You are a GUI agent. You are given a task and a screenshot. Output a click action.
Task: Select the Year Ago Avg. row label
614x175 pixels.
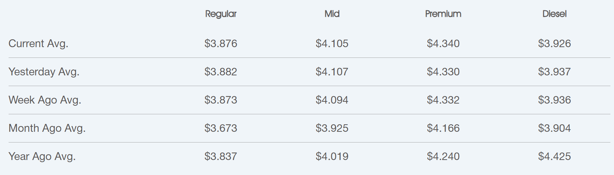point(42,156)
